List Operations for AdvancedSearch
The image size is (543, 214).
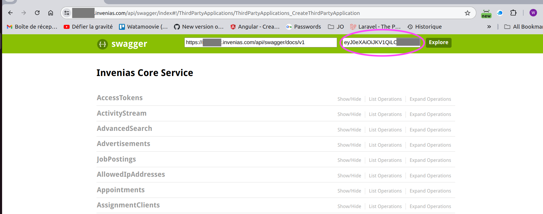(x=385, y=130)
